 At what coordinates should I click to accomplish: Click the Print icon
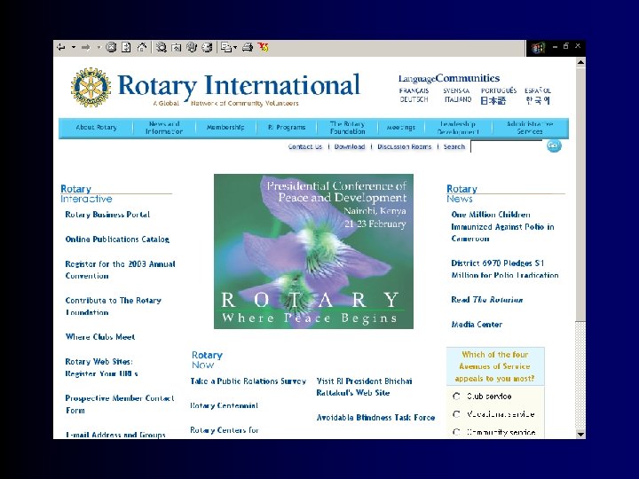tap(248, 48)
